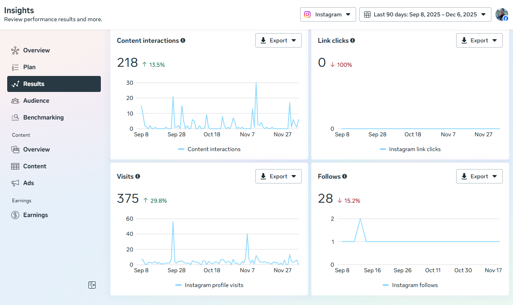The height and width of the screenshot is (305, 513).
Task: Open the Last 90 days date range picker
Action: [x=425, y=14]
